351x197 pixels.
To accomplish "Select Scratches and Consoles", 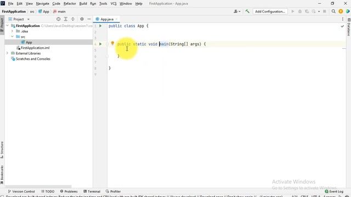I will pyautogui.click(x=33, y=59).
